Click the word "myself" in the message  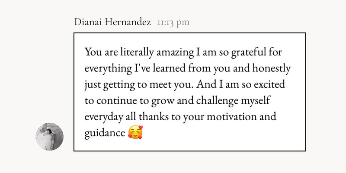tap(256, 101)
